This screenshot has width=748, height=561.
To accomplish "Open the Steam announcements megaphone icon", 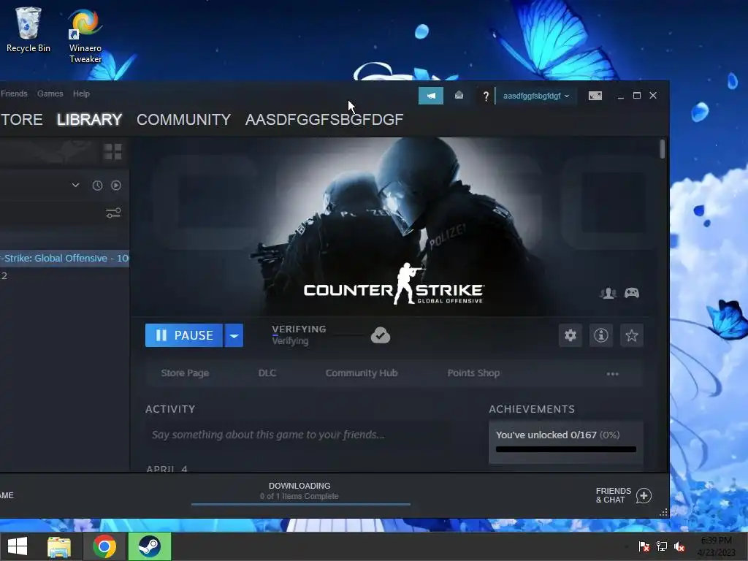I will pos(431,96).
